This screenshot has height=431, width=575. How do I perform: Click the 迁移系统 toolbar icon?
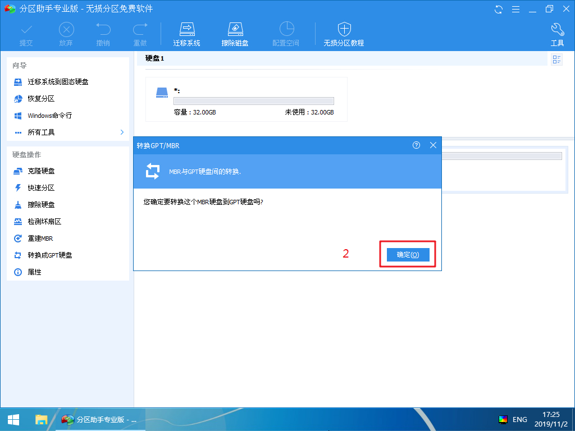(186, 30)
